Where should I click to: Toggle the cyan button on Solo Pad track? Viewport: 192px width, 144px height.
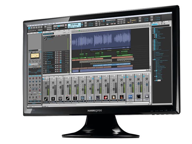[x=61, y=63]
